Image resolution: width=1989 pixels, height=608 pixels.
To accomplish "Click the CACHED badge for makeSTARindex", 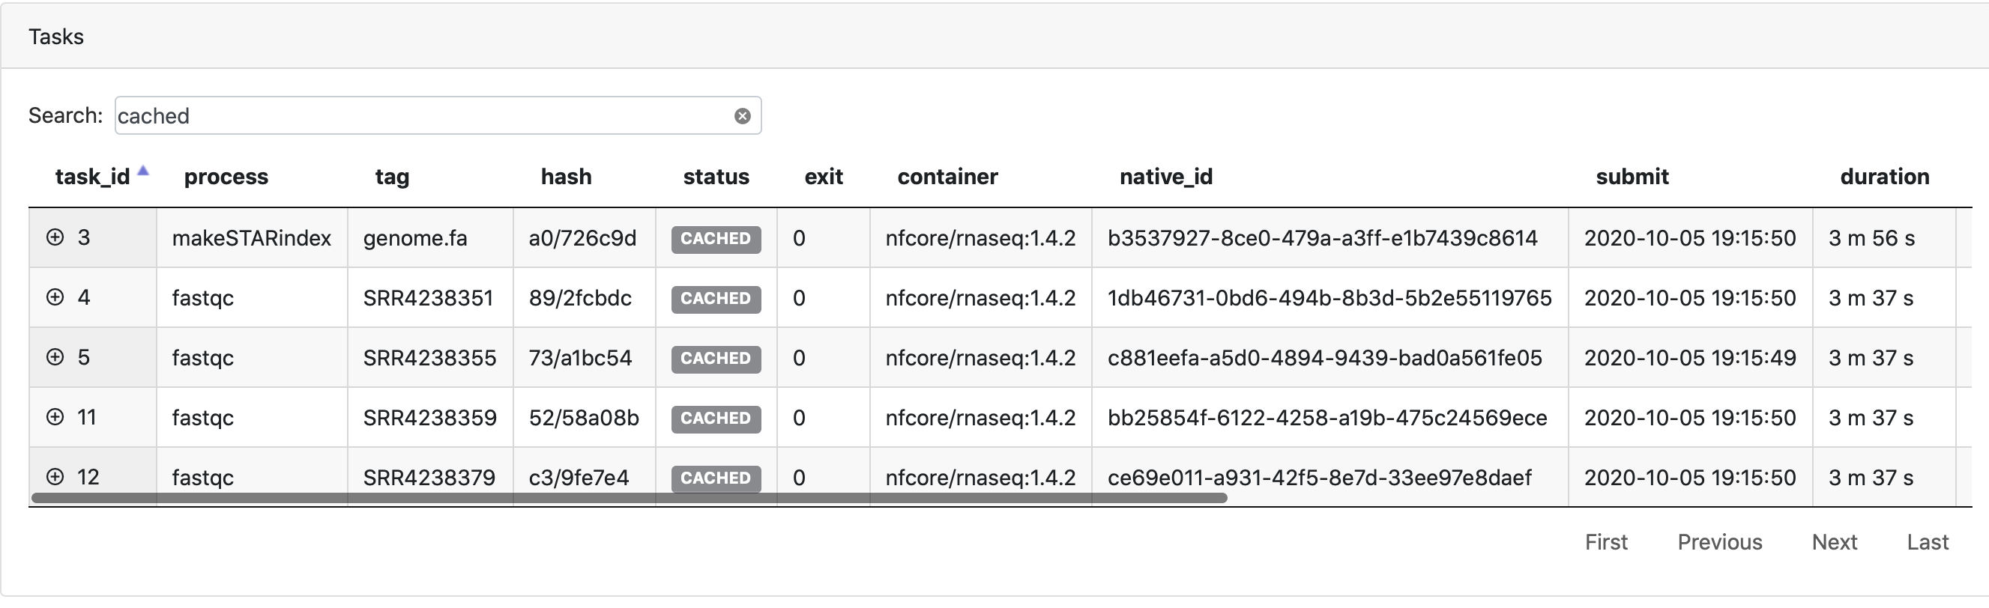I will tap(715, 238).
